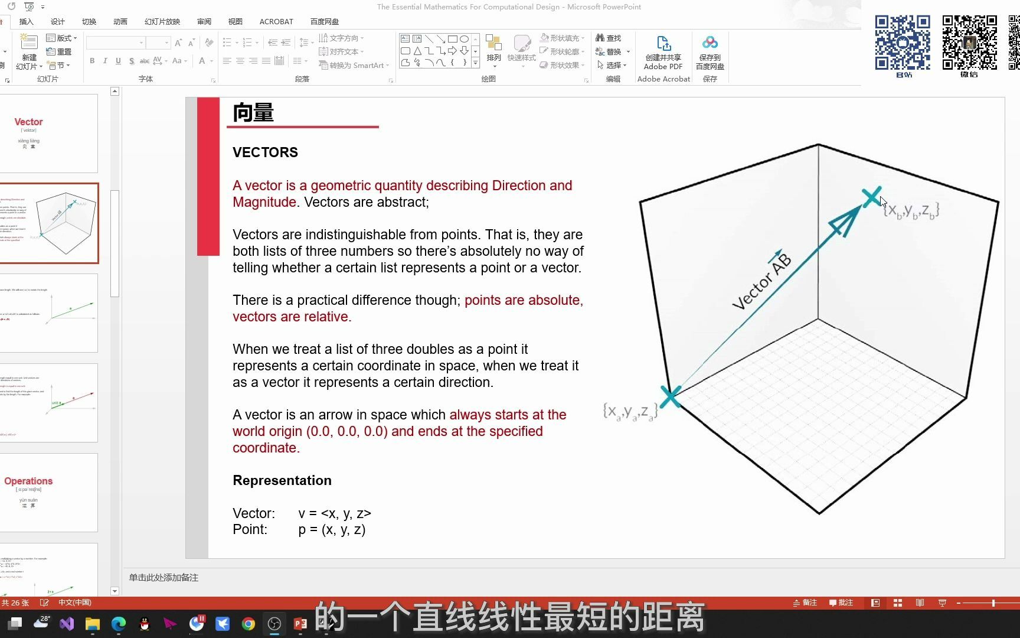This screenshot has width=1020, height=638.
Task: Start slide show from status bar
Action: click(x=942, y=603)
